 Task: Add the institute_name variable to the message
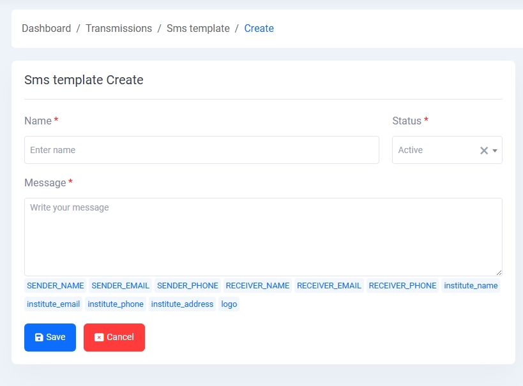click(471, 285)
